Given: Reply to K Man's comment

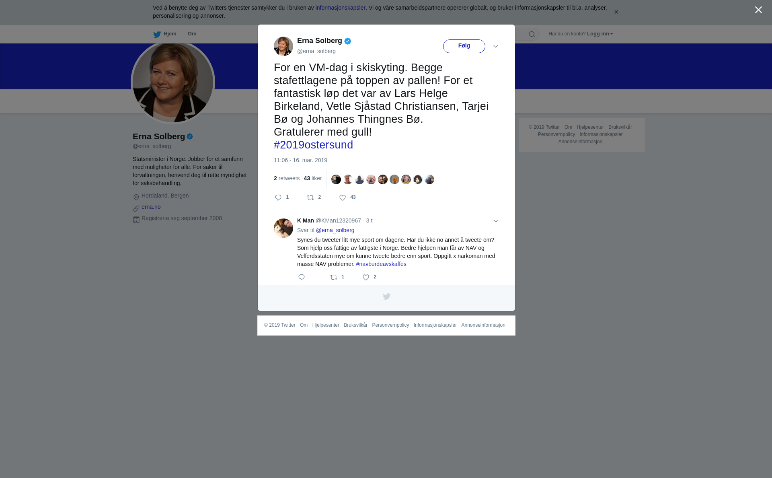Looking at the screenshot, I should pyautogui.click(x=302, y=277).
